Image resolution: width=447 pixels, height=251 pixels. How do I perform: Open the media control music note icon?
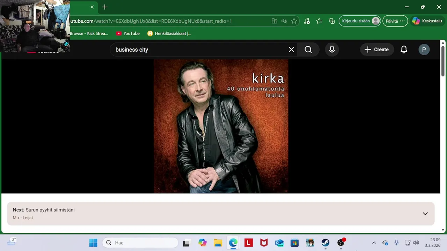(x=307, y=21)
